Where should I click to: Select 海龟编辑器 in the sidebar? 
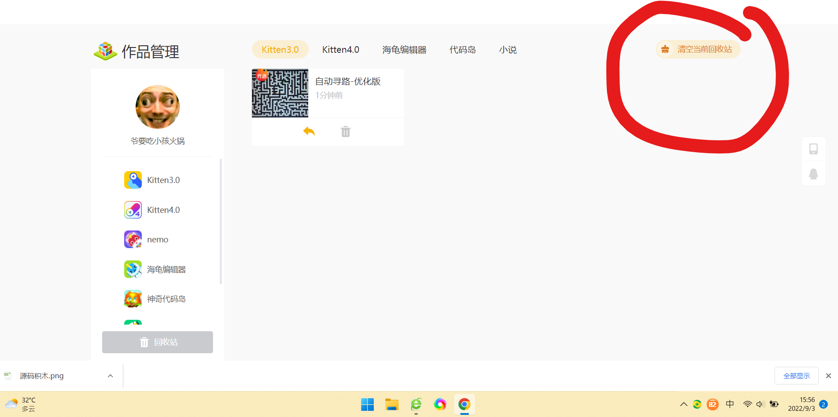[155, 269]
